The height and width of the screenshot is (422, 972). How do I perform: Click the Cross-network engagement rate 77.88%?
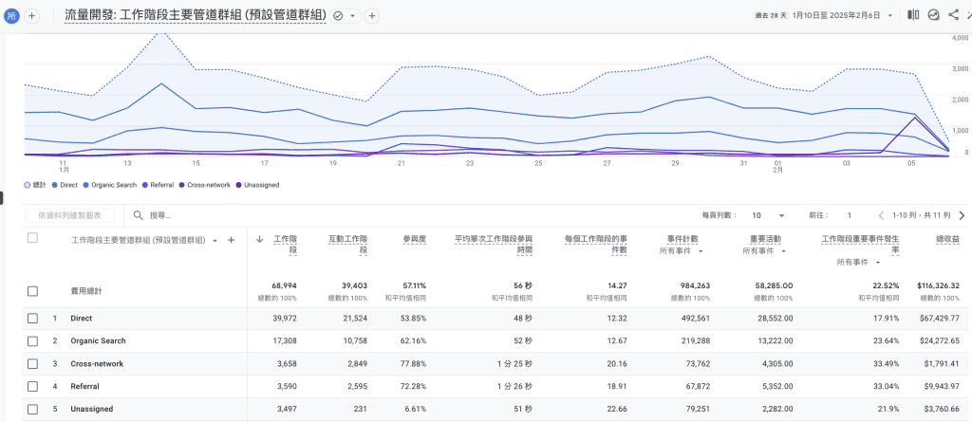tap(413, 364)
